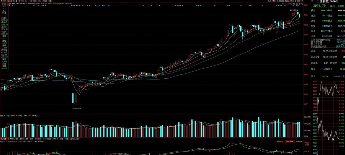345x155 pixels.
Task: Switch to the 分时 intraday tab
Action: [x=5, y=1]
